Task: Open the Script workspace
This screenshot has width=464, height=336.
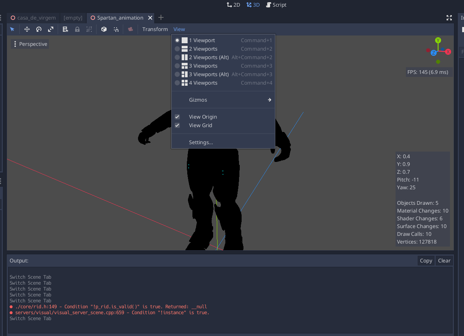Action: [276, 5]
